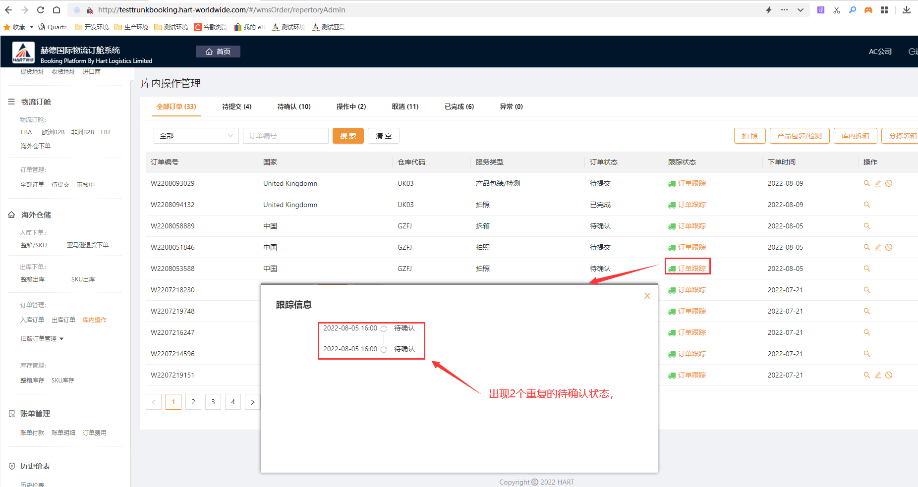
Task: Switch to the 待确认 (10) tab
Action: [293, 107]
